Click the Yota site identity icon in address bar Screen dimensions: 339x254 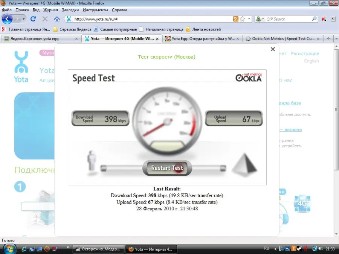(x=69, y=19)
